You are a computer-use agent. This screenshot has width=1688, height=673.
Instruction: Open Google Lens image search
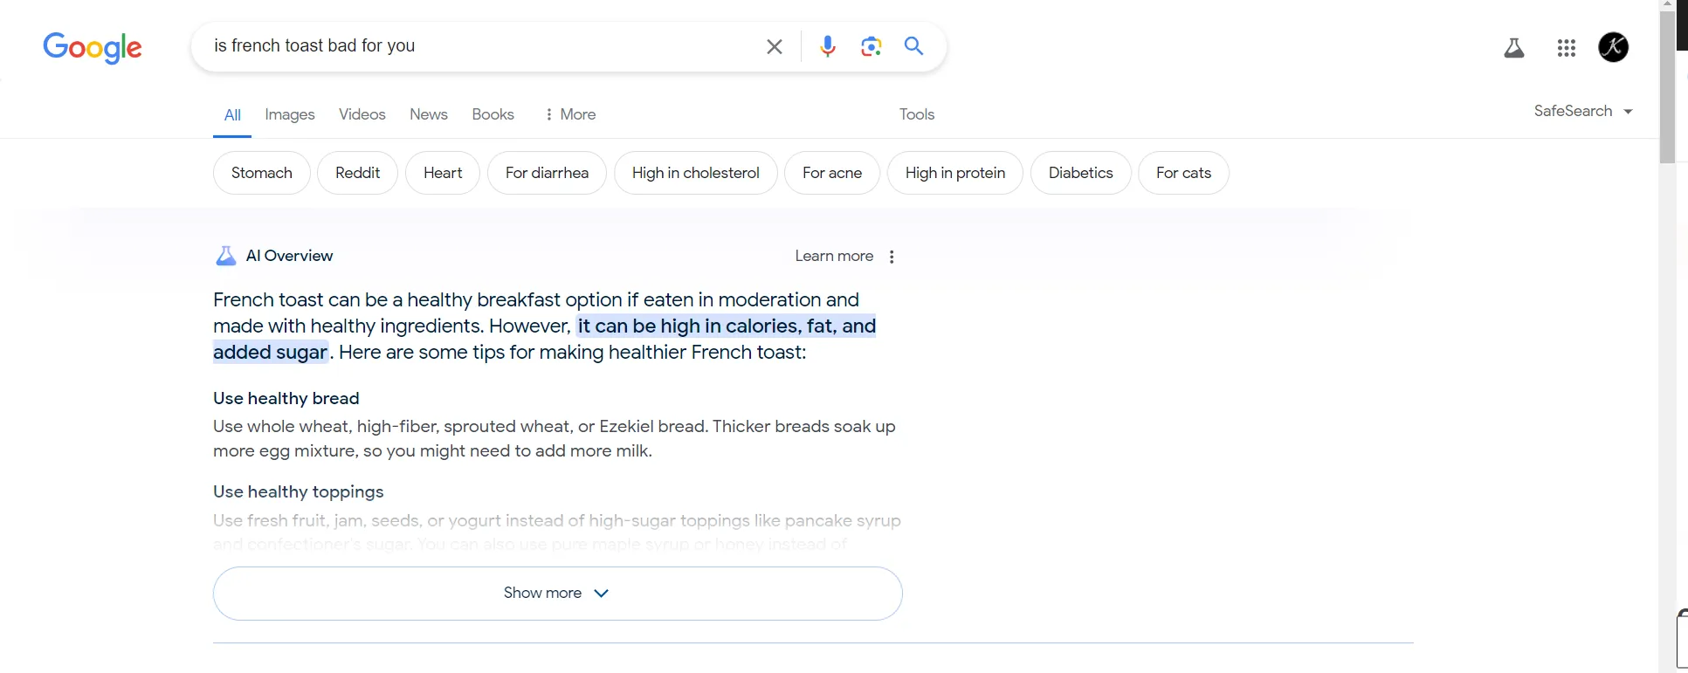pos(871,46)
